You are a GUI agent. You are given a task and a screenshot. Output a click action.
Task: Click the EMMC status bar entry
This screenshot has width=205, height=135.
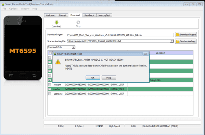(x=100, y=126)
